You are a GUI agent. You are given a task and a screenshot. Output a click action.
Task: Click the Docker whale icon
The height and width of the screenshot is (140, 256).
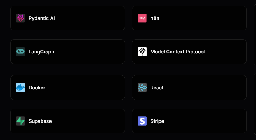click(20, 87)
